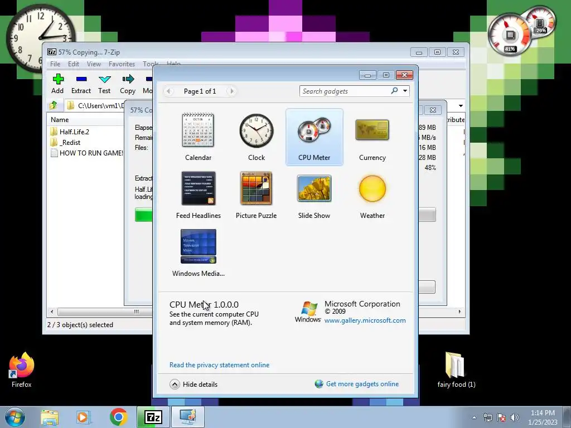This screenshot has width=571, height=428.
Task: Open the privacy statement online link
Action: click(x=219, y=365)
